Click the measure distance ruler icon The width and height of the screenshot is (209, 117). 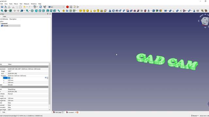(59, 11)
